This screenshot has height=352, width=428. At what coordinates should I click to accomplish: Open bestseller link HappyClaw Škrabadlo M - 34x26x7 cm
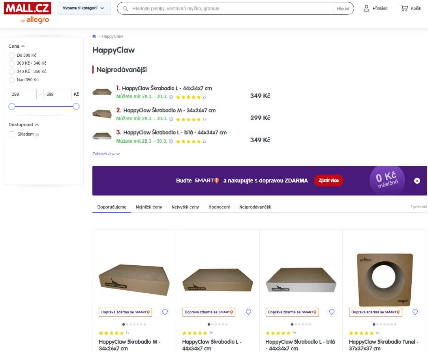(169, 110)
